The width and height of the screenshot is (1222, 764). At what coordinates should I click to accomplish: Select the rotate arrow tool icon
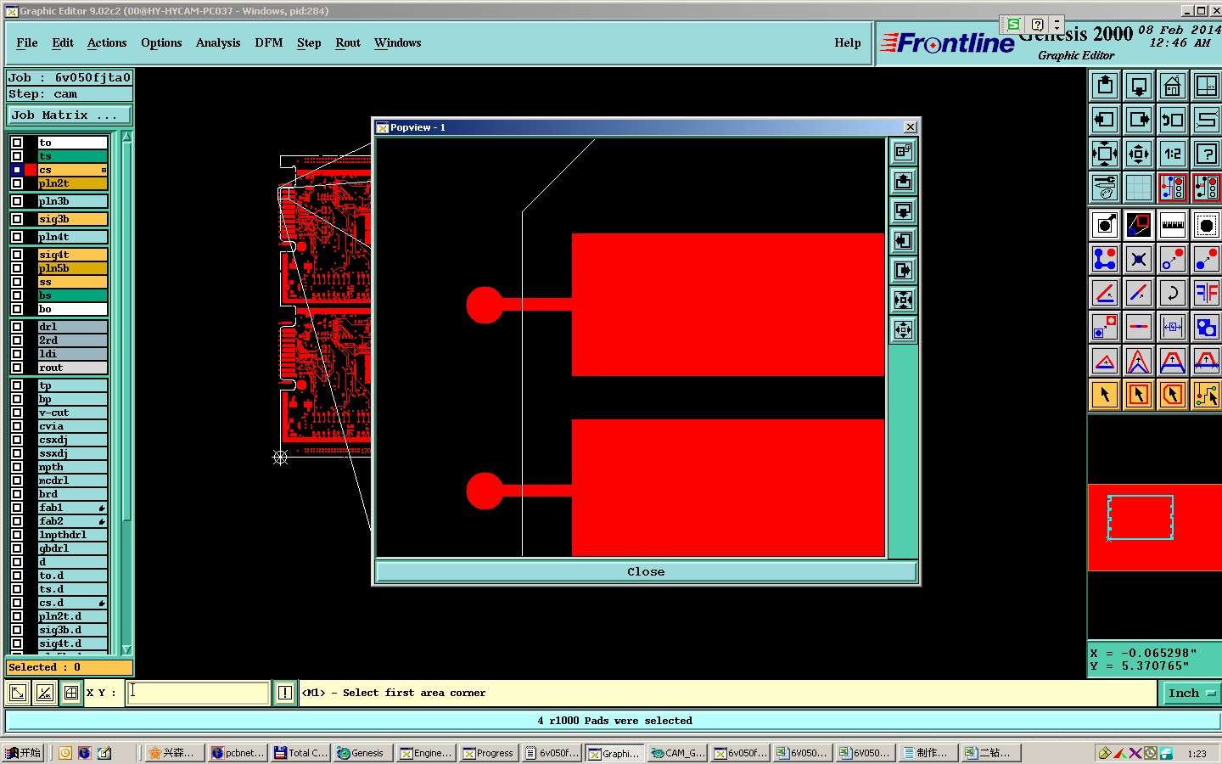[1173, 293]
